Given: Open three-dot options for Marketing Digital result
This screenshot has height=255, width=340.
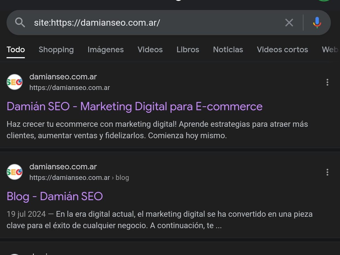Looking at the screenshot, I should [327, 82].
